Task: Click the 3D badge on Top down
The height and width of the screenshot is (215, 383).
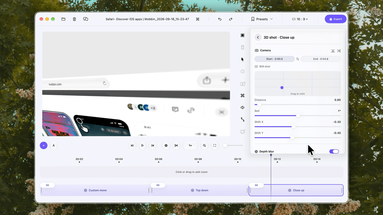Action: pyautogui.click(x=158, y=185)
